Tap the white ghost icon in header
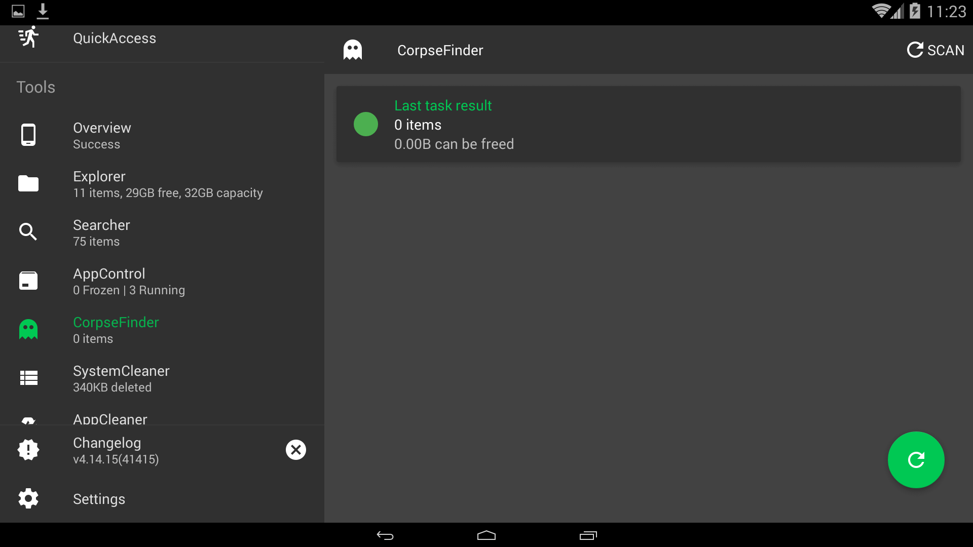Viewport: 973px width, 547px height. [353, 50]
